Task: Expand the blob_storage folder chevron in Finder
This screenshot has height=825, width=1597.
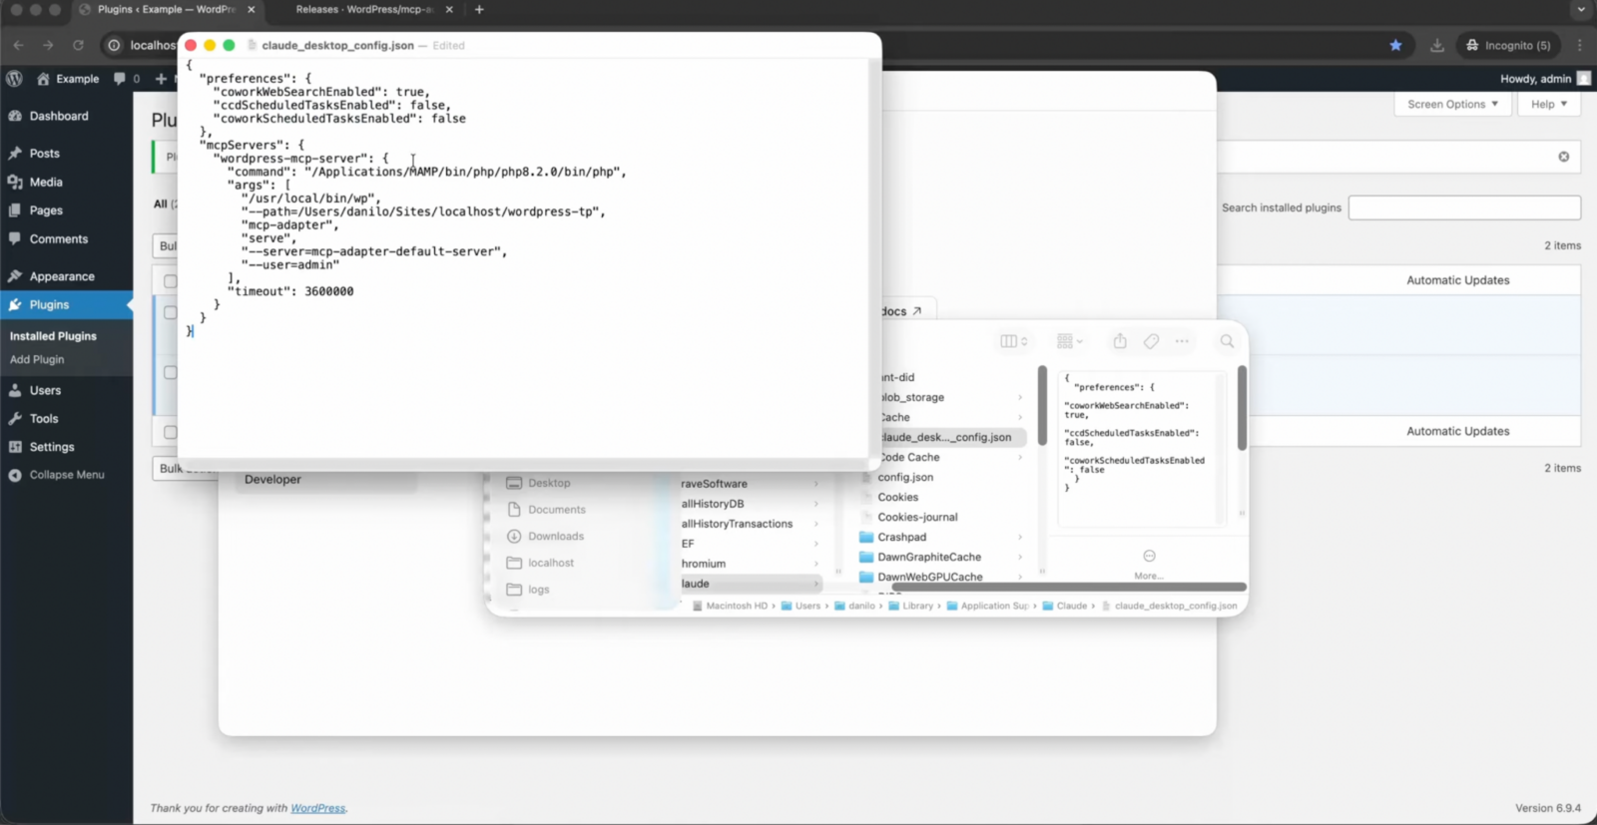Action: tap(1019, 397)
